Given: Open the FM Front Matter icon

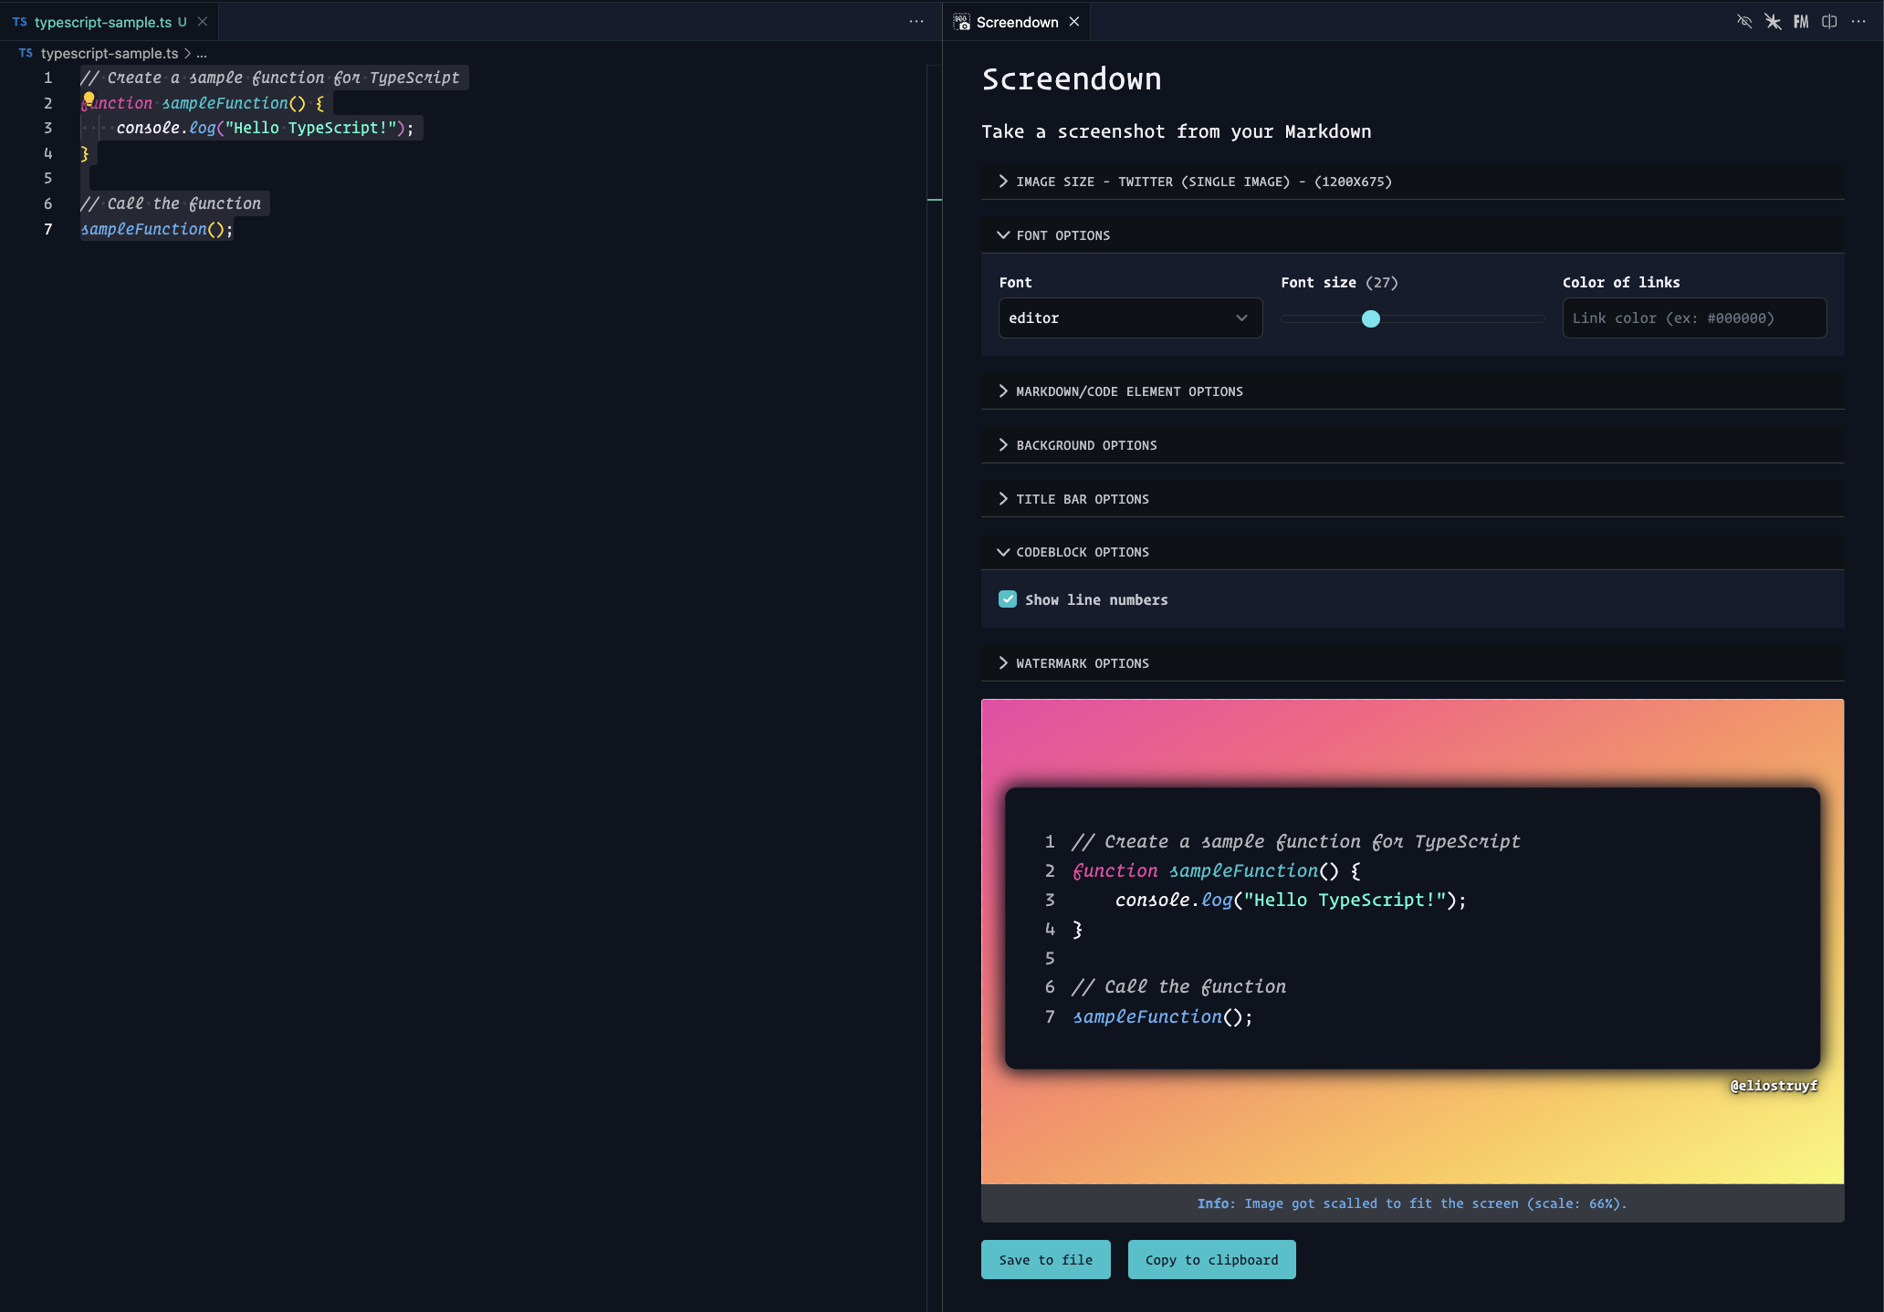Looking at the screenshot, I should (1801, 22).
